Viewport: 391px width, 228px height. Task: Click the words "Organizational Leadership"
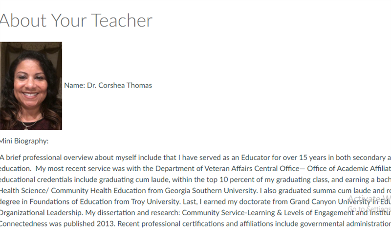pyautogui.click(x=41, y=212)
